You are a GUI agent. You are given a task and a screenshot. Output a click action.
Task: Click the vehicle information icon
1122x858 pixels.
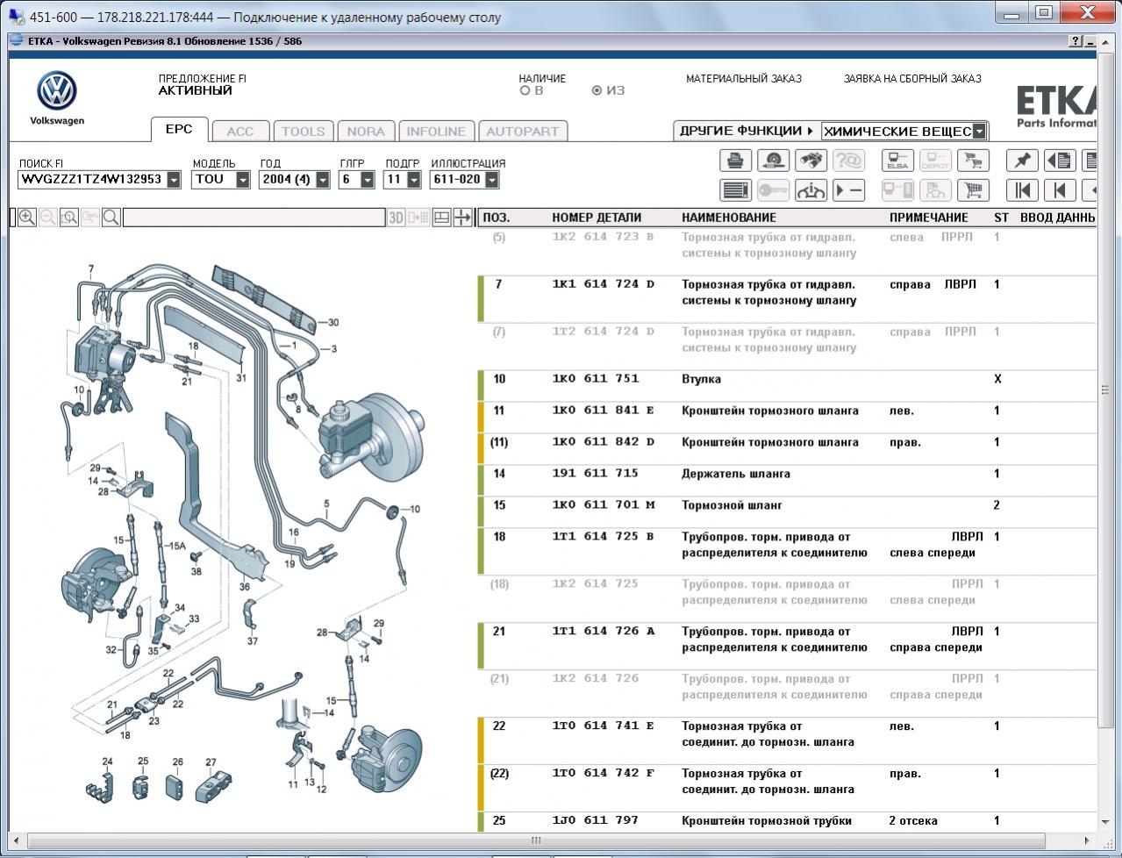pyautogui.click(x=811, y=190)
